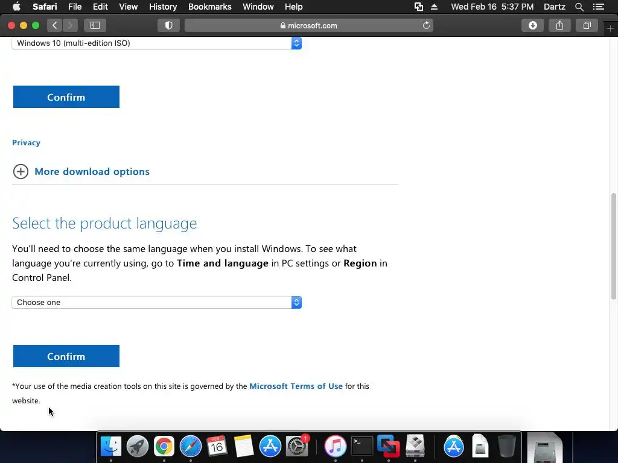
Task: Open the History menu
Action: (x=163, y=7)
